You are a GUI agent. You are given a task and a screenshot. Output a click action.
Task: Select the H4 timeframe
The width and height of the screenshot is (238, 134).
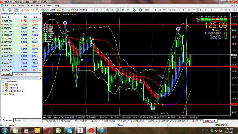(179, 10)
